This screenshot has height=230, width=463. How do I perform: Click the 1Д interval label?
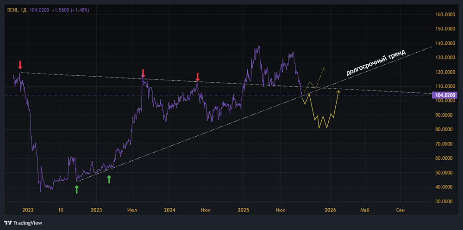(x=23, y=10)
